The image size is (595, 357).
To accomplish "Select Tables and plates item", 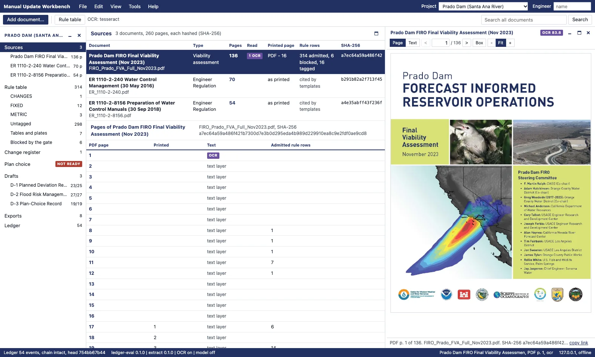I will [43, 133].
